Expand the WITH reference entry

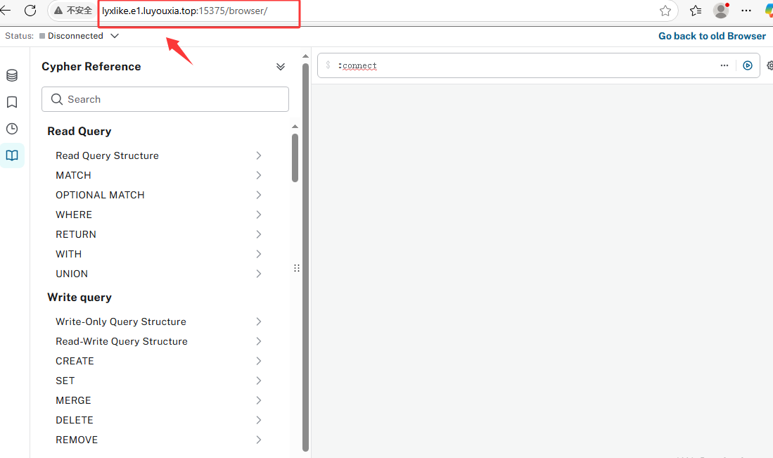(x=158, y=255)
